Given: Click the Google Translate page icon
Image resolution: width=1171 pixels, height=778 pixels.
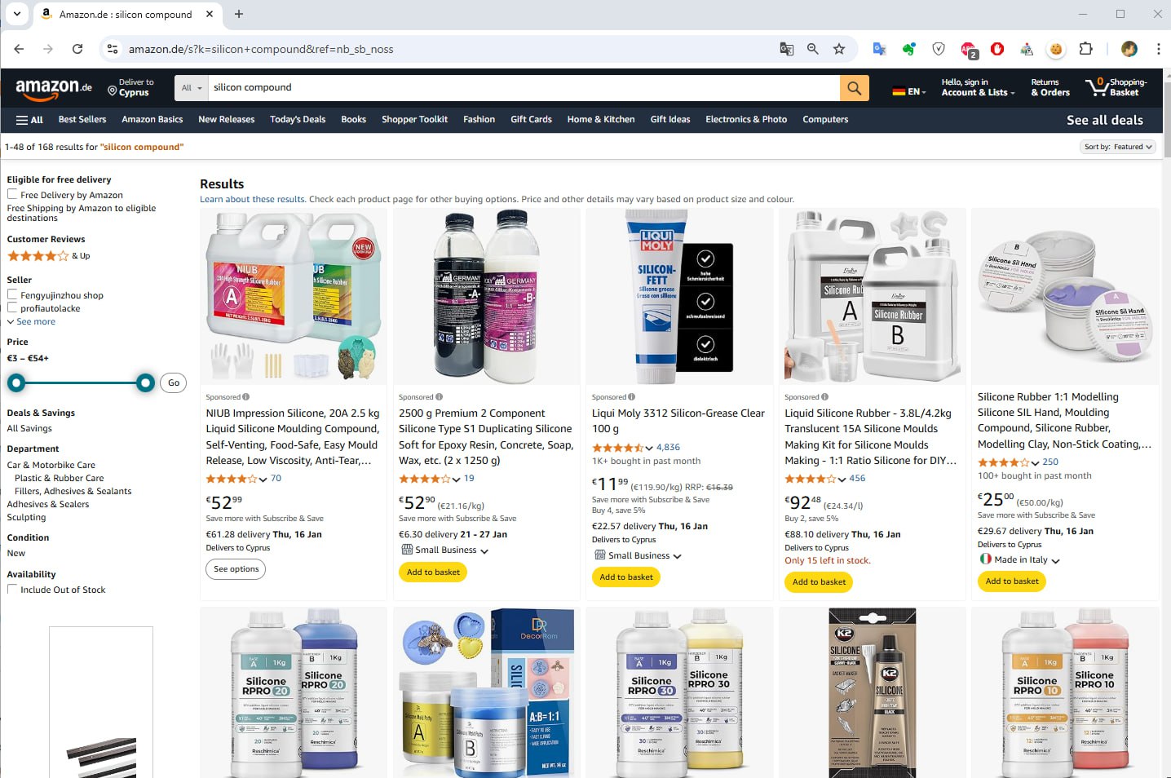Looking at the screenshot, I should point(786,49).
